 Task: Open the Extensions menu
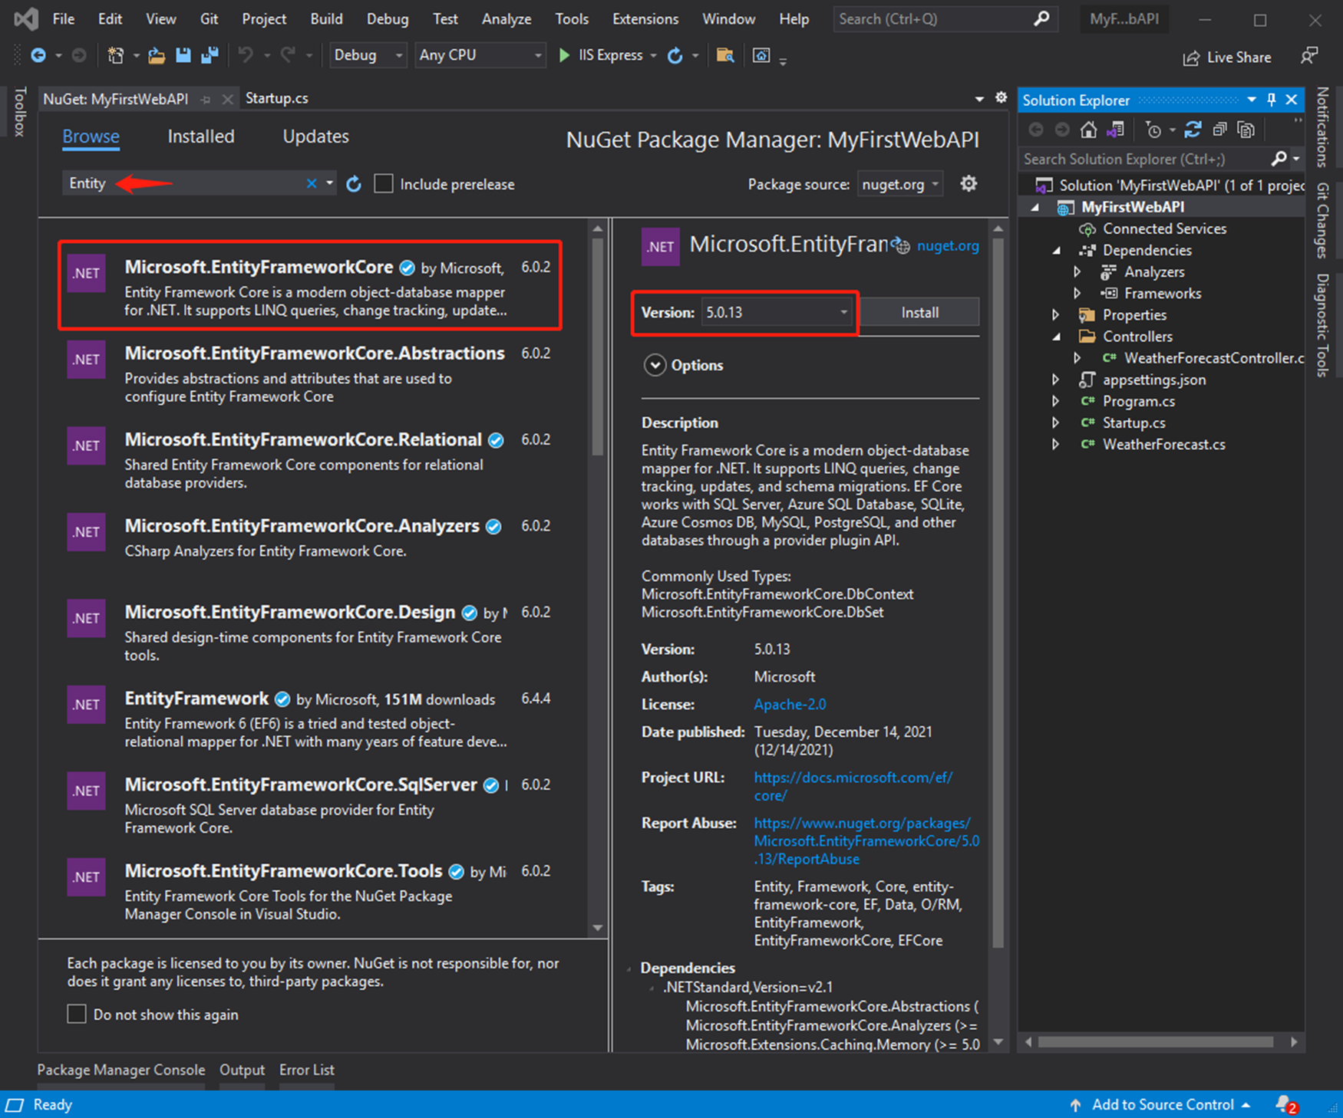(x=645, y=18)
